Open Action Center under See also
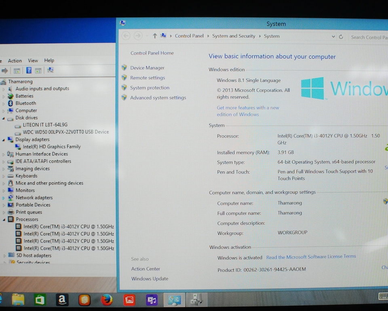The width and height of the screenshot is (388, 311). pyautogui.click(x=145, y=269)
